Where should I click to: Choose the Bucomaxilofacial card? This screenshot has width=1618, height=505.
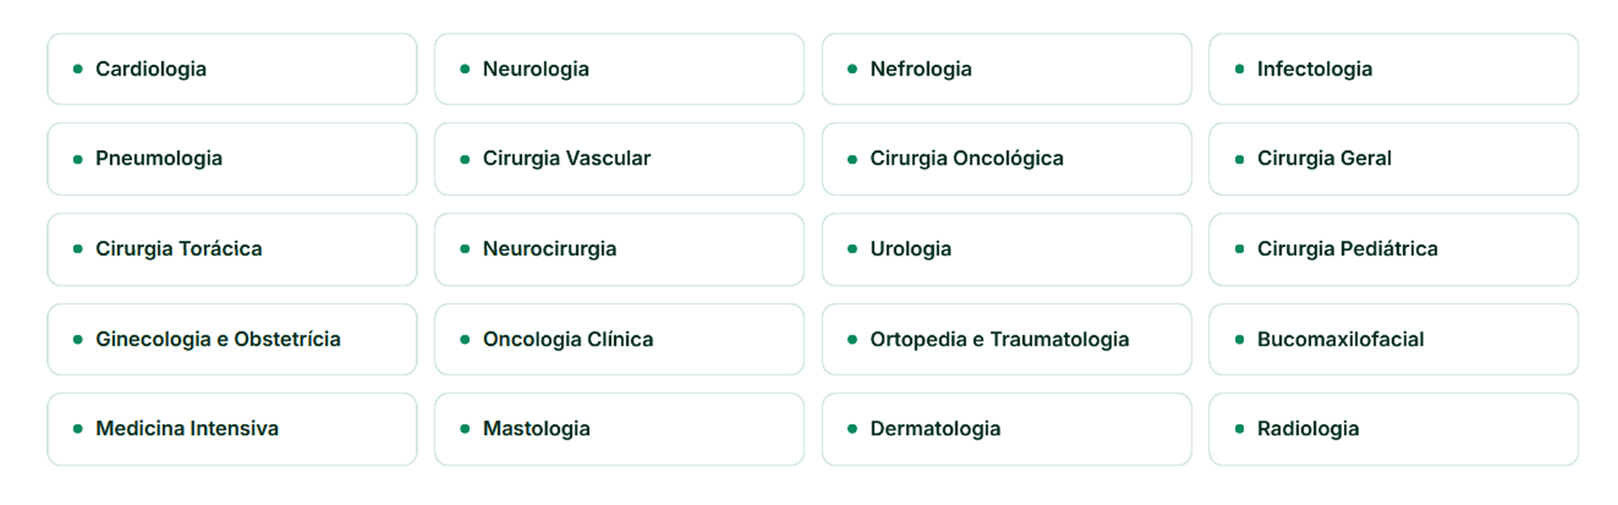pos(1393,339)
